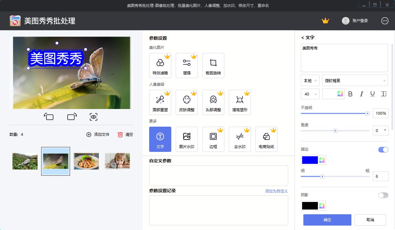
Task: Click 清空 to clear the file list
Action: [125, 135]
